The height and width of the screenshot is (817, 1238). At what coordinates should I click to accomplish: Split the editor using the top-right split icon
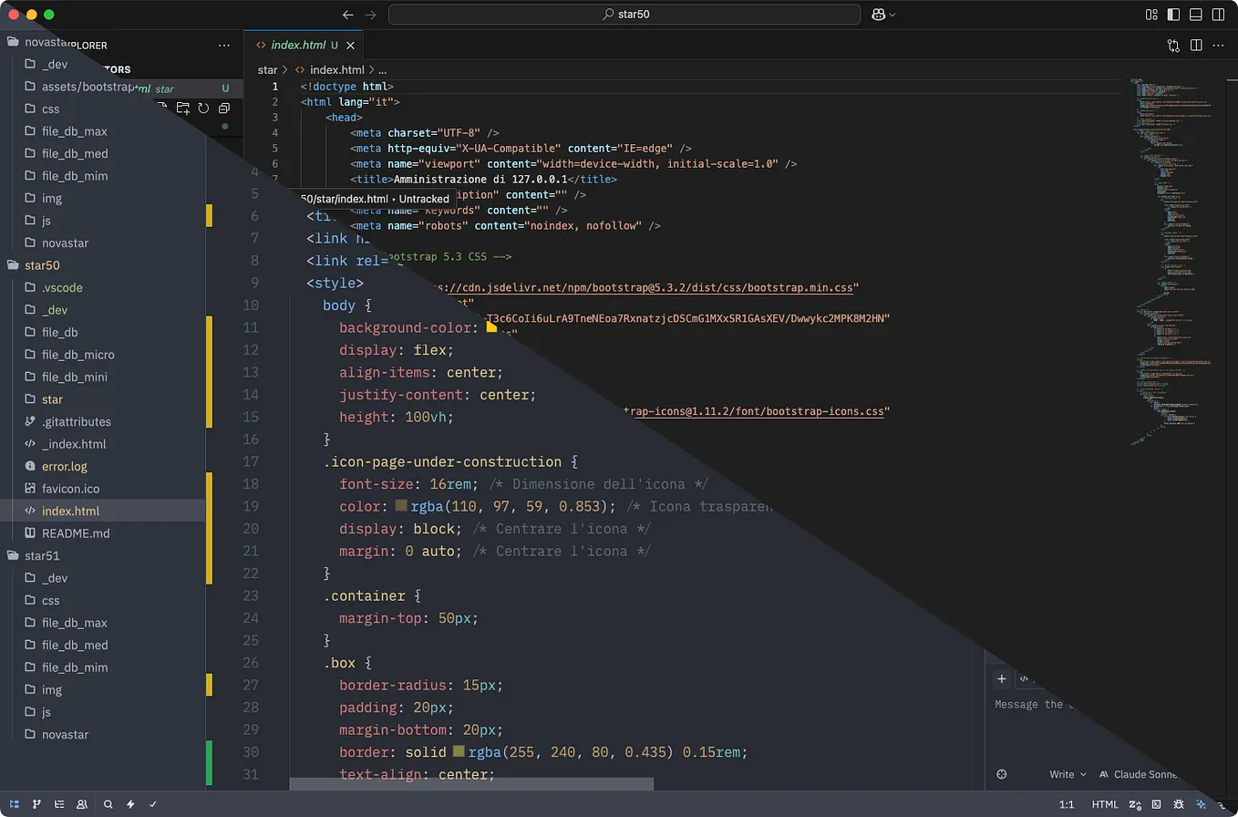[x=1196, y=45]
